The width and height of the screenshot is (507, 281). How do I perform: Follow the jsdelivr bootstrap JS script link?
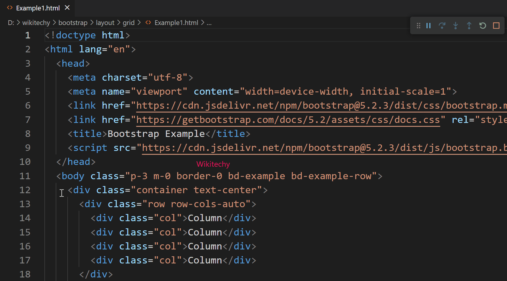pyautogui.click(x=324, y=148)
